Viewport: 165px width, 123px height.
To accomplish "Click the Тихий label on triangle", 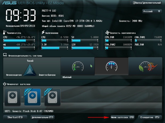I will coord(30,61).
